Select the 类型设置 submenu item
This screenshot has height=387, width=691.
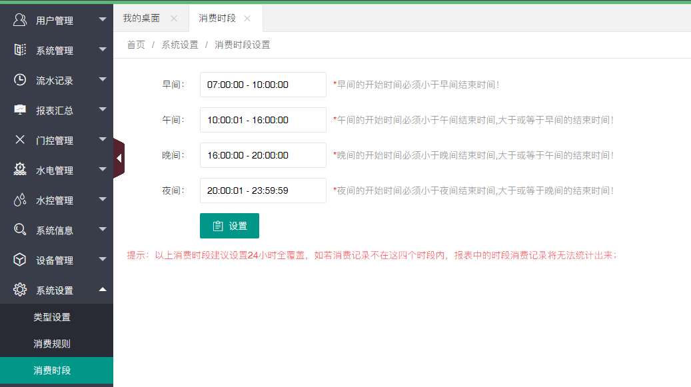(52, 317)
